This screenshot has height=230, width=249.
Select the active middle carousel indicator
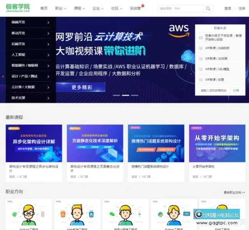125,95
